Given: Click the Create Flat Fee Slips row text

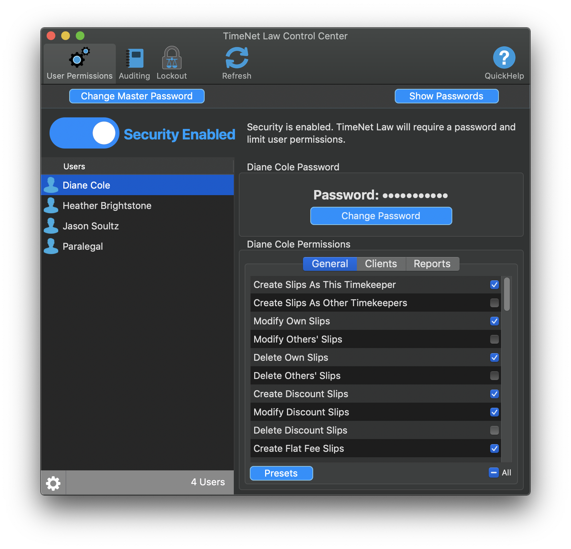Looking at the screenshot, I should pos(299,449).
